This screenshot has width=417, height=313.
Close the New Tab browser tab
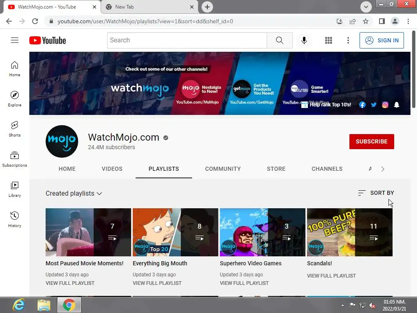192,7
